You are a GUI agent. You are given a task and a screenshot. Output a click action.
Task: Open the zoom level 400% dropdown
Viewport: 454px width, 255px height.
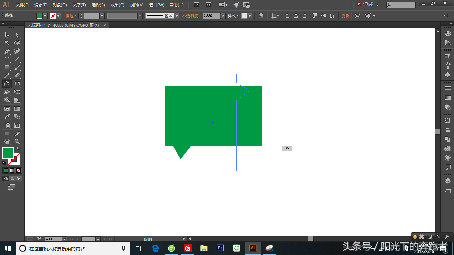[65, 239]
